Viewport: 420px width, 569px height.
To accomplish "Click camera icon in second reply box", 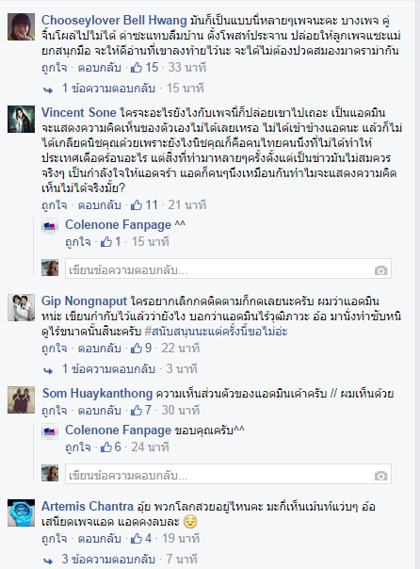I will (x=380, y=476).
